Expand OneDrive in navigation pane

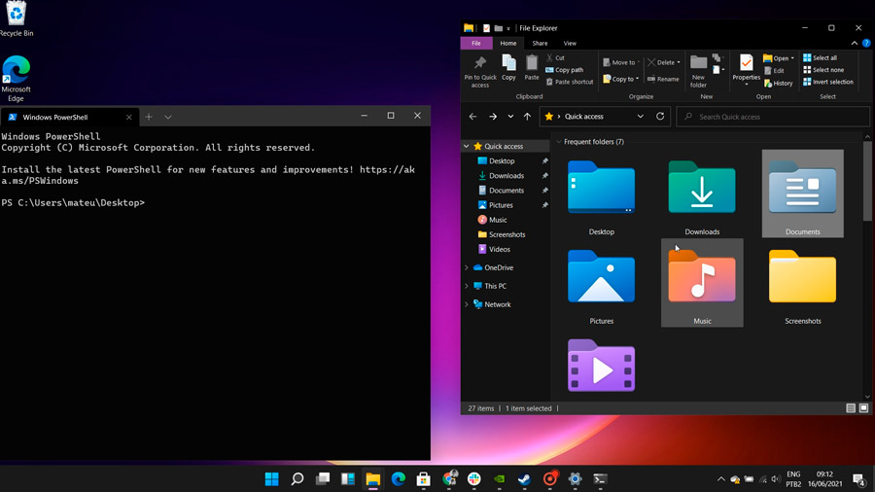tap(467, 267)
